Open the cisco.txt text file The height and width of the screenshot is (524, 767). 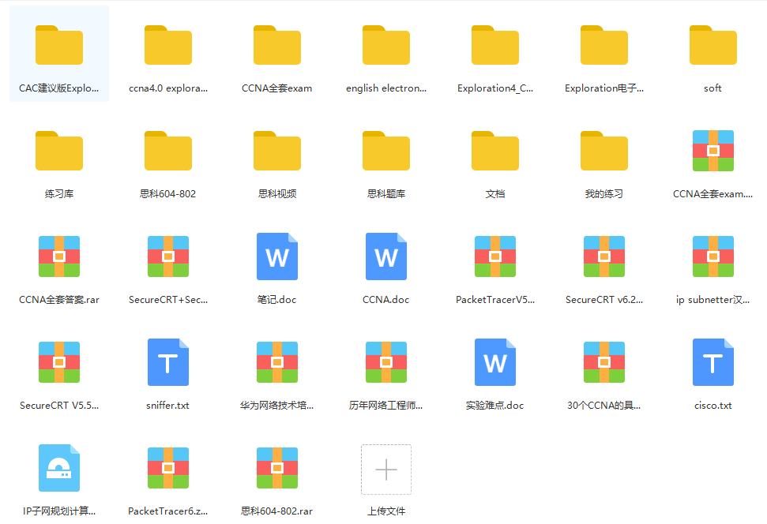coord(712,362)
